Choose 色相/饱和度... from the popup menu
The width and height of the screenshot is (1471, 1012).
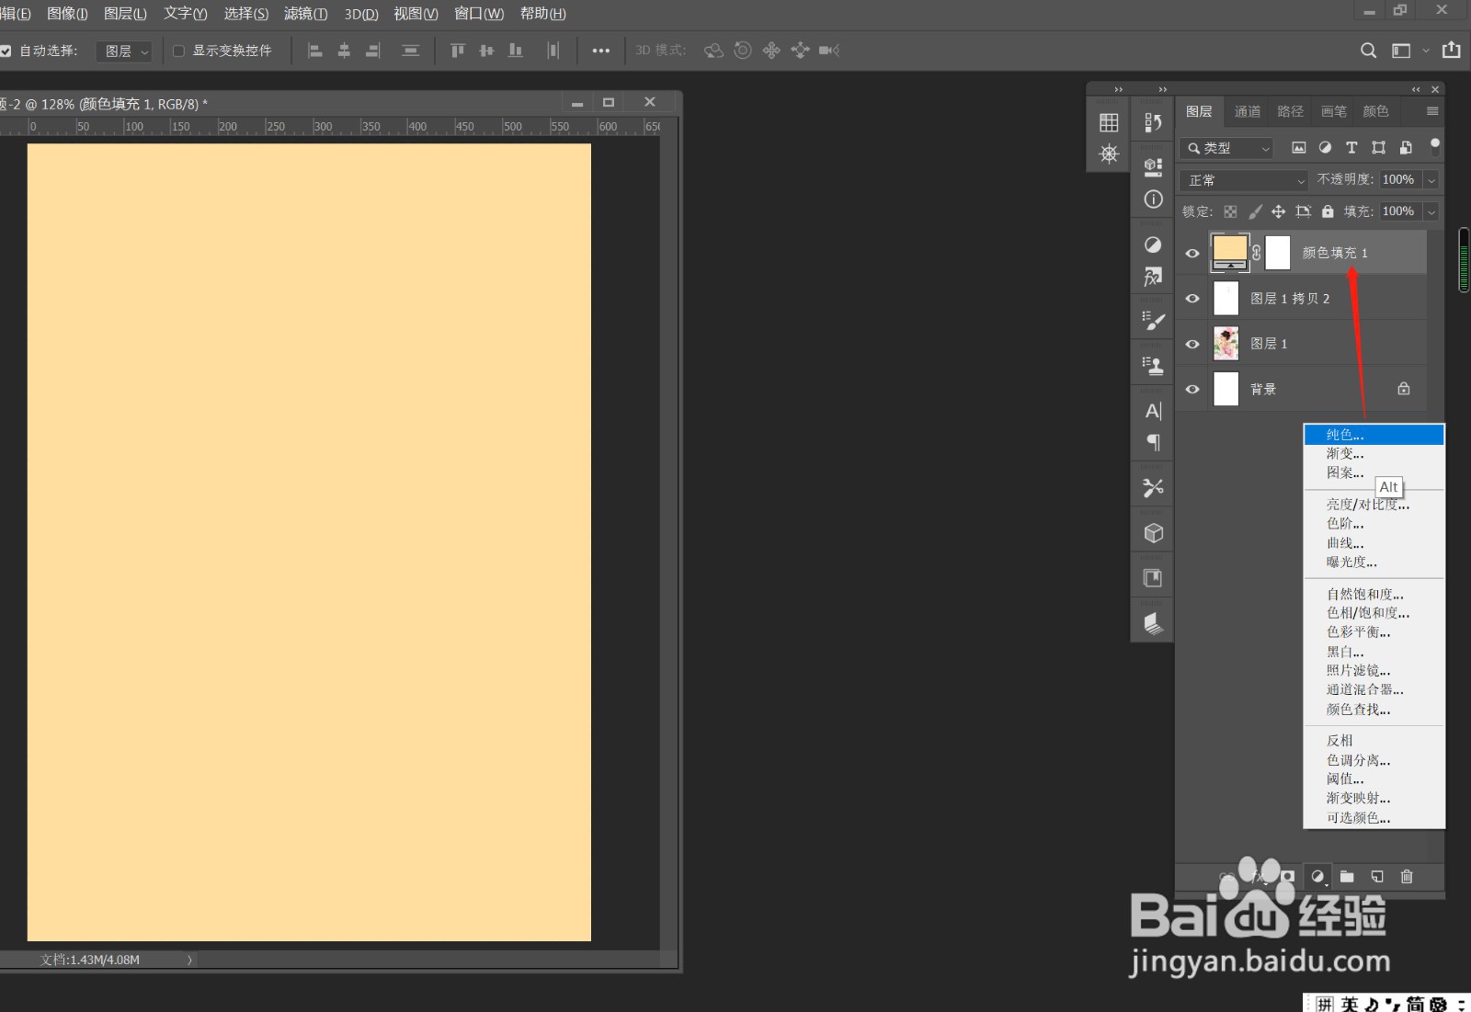(1374, 613)
